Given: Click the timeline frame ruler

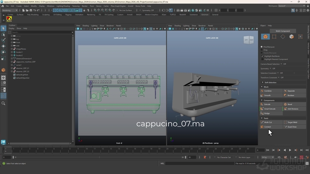Looking at the screenshot, I should [x=127, y=150].
